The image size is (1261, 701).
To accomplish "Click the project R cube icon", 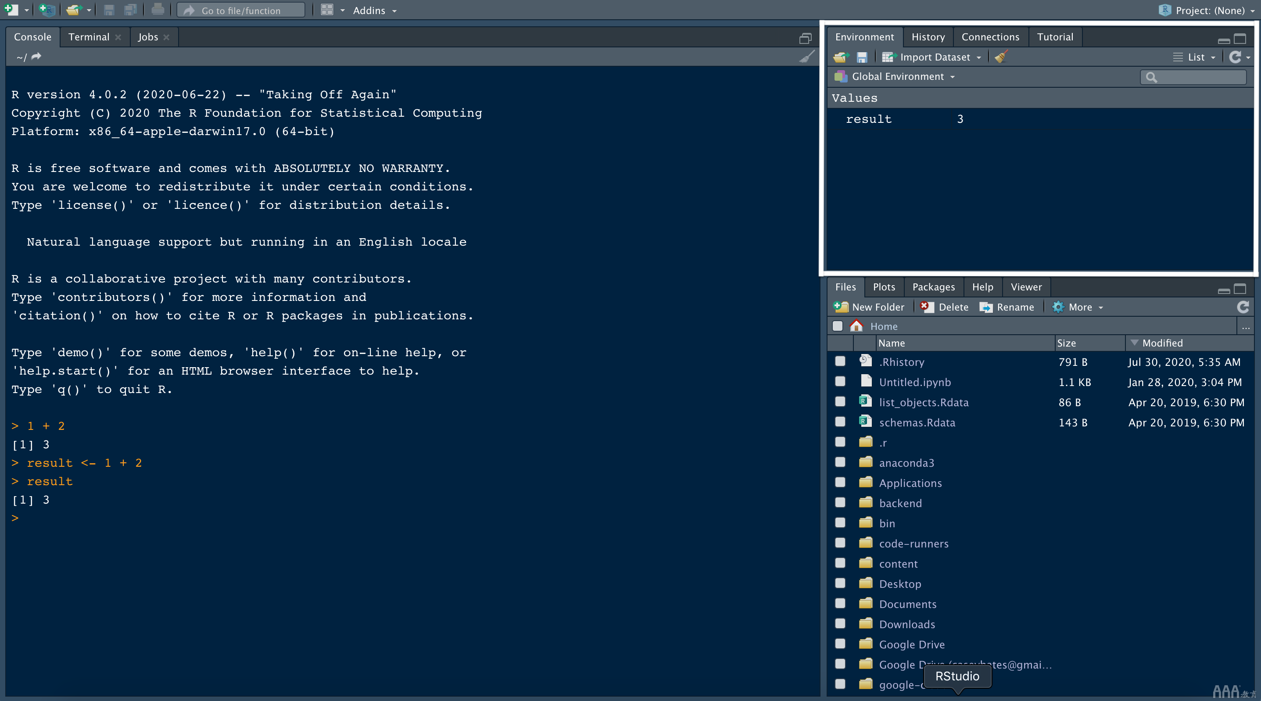I will [1164, 10].
